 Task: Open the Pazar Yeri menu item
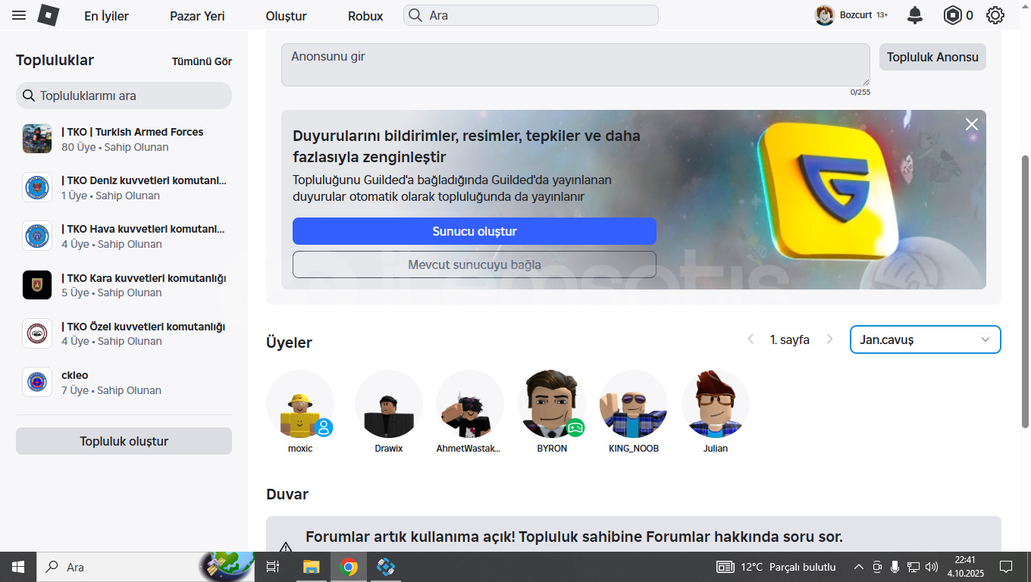pyautogui.click(x=197, y=16)
